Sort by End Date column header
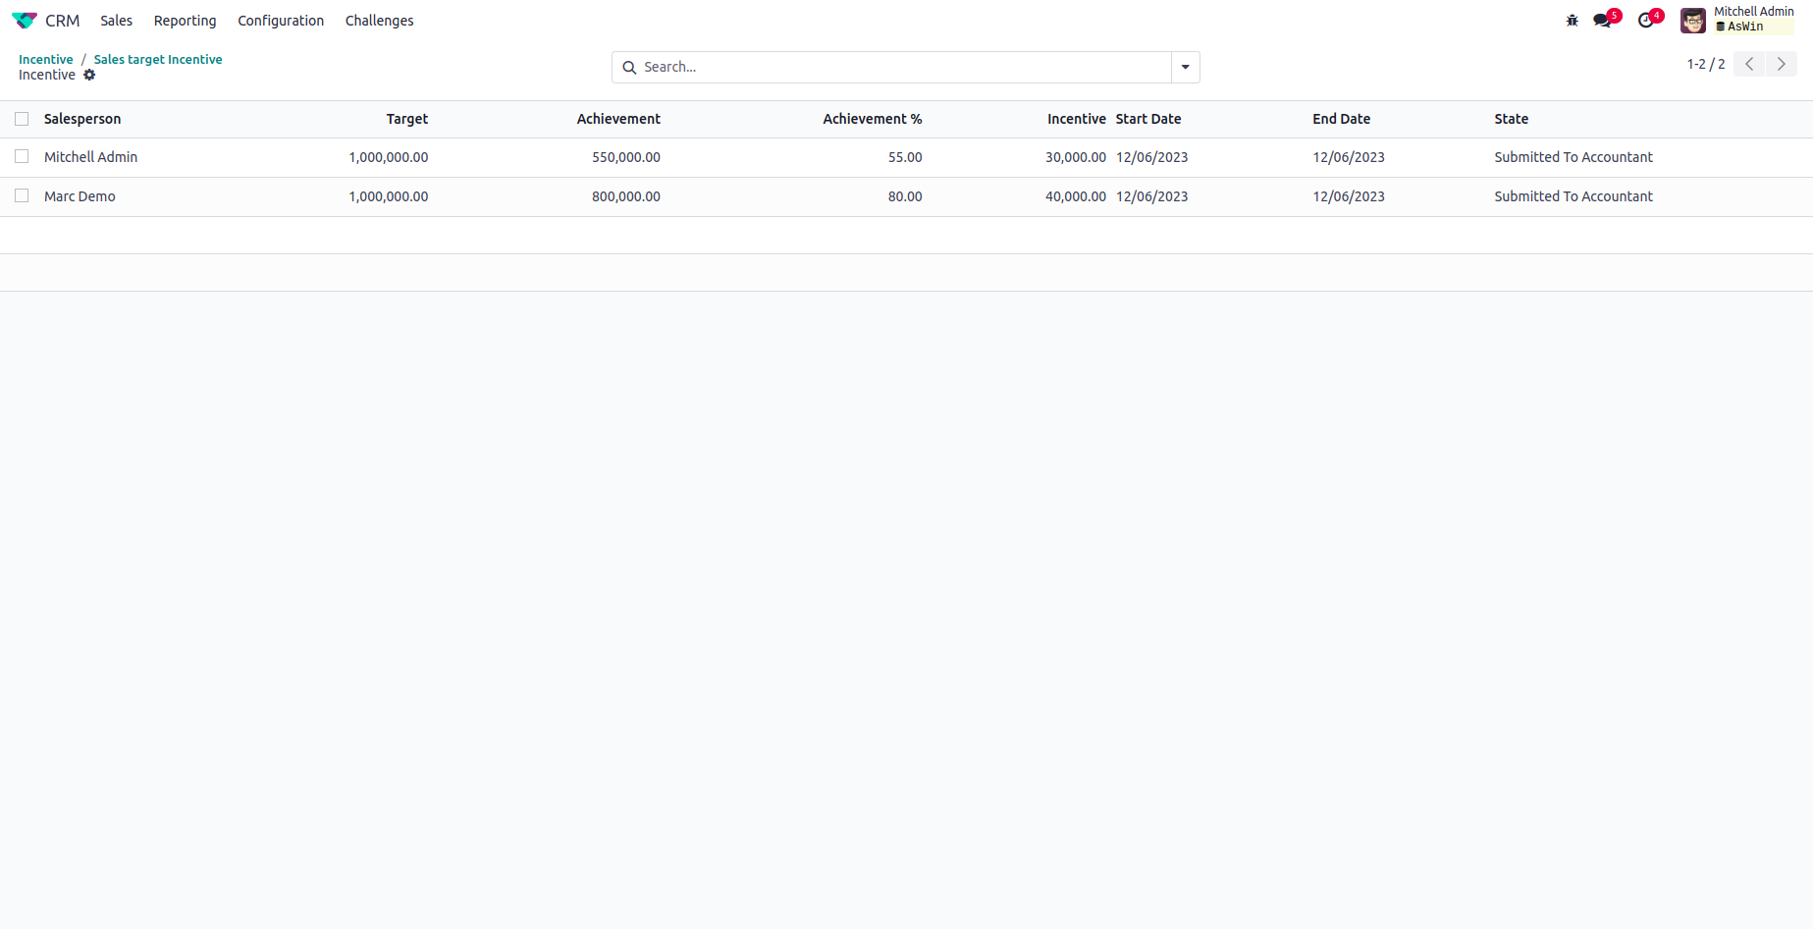Image resolution: width=1813 pixels, height=929 pixels. [1342, 119]
